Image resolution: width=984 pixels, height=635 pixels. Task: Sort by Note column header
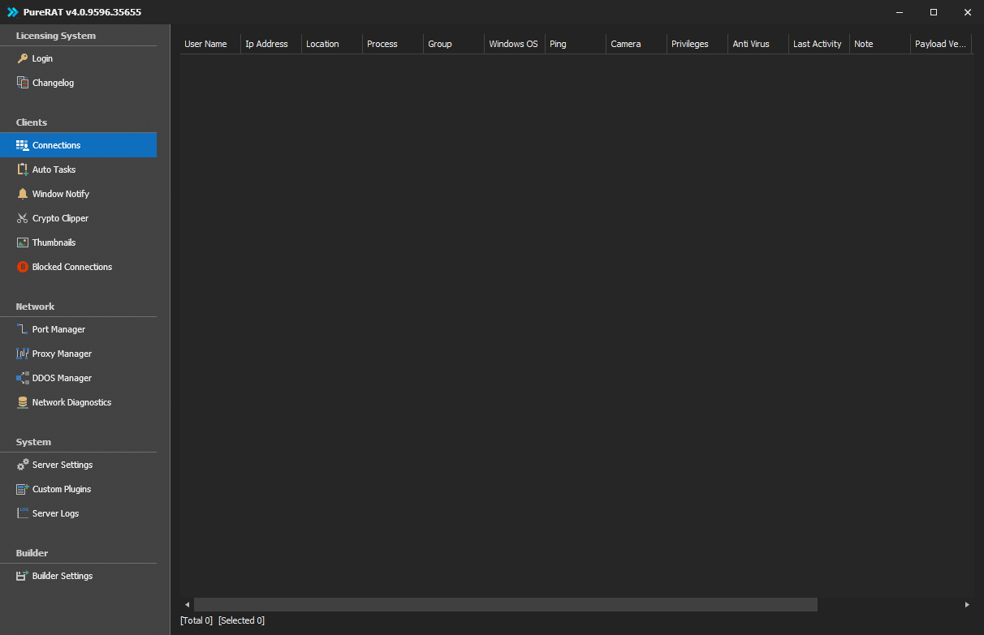click(x=880, y=44)
